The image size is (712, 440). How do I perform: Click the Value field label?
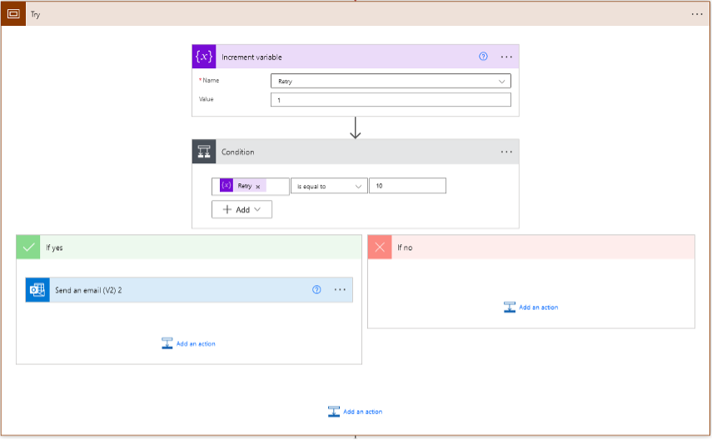[x=207, y=99]
